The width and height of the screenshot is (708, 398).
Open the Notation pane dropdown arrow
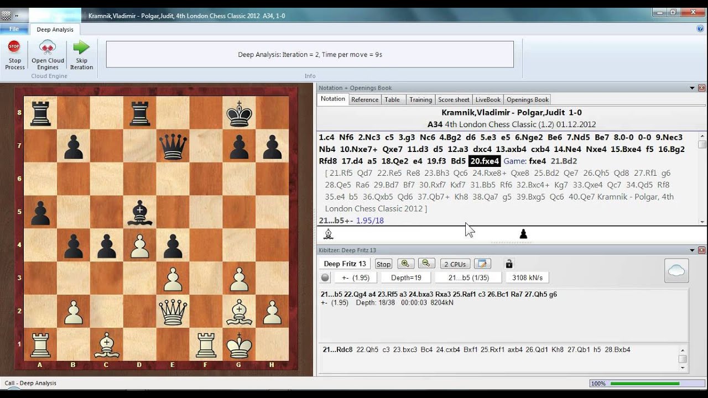pyautogui.click(x=692, y=88)
